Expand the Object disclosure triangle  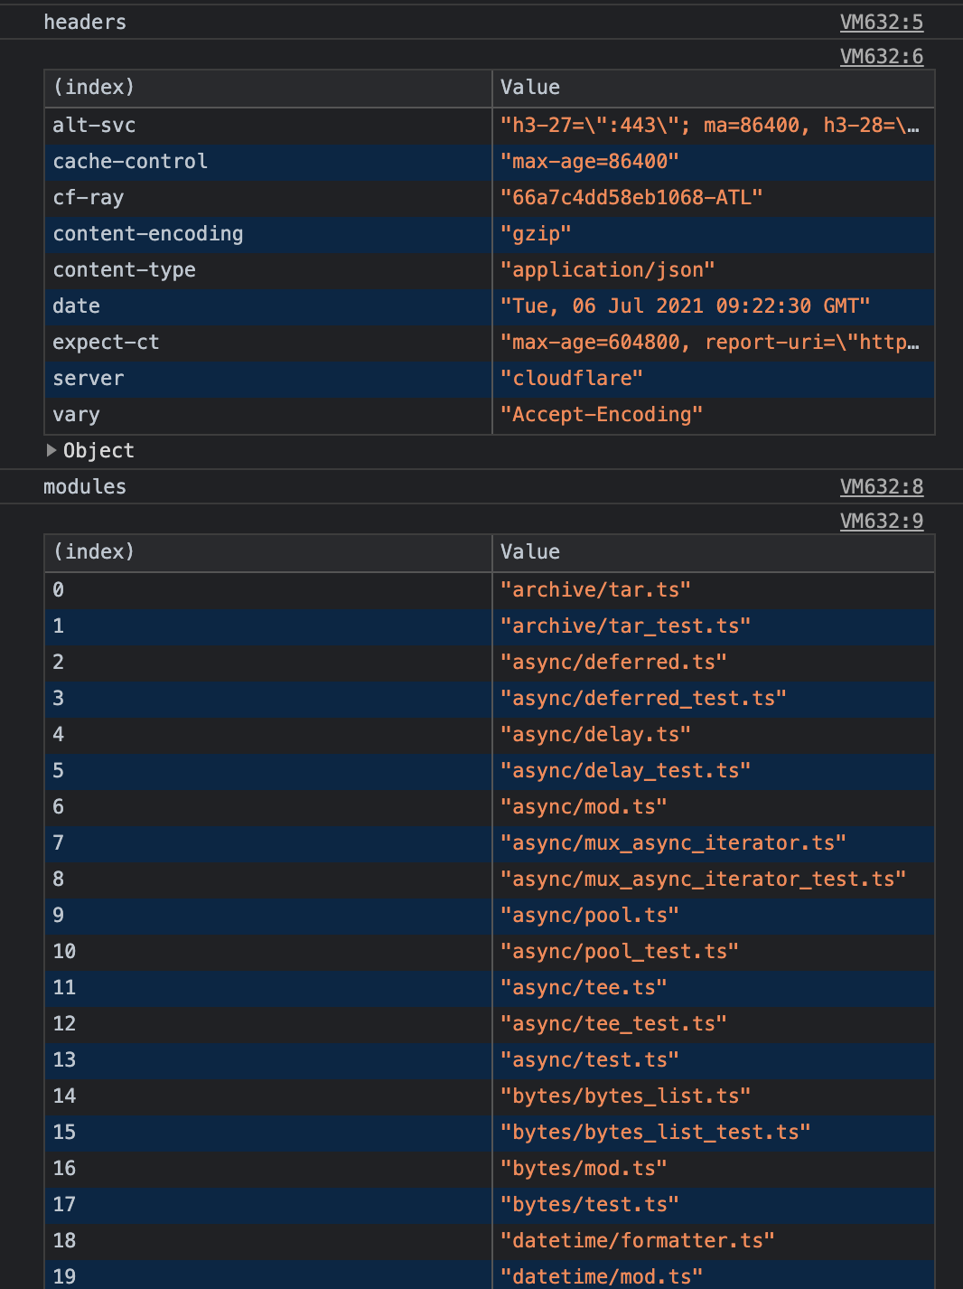[51, 450]
